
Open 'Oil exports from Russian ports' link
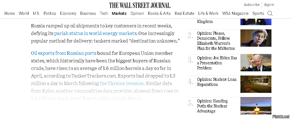[x=64, y=53]
